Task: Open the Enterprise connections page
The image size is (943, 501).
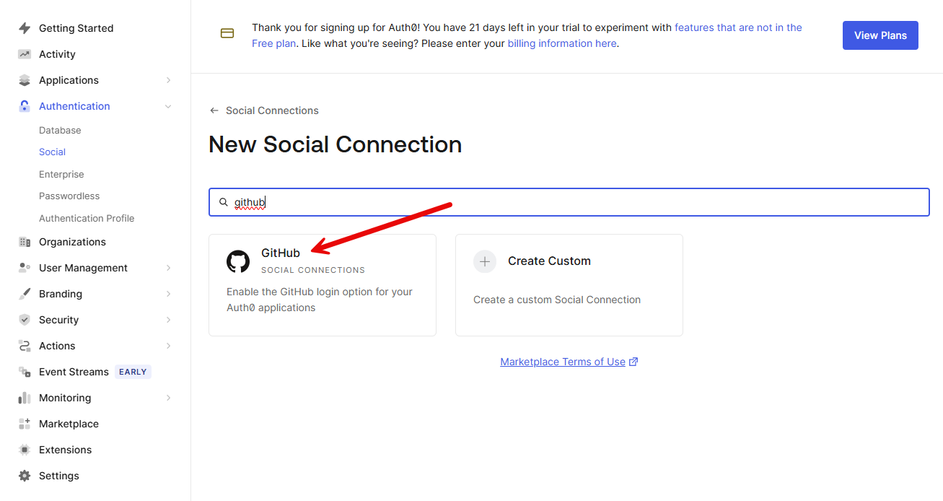Action: (x=61, y=175)
